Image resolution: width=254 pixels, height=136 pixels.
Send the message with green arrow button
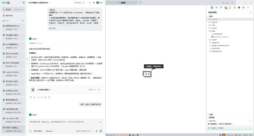tap(101, 131)
